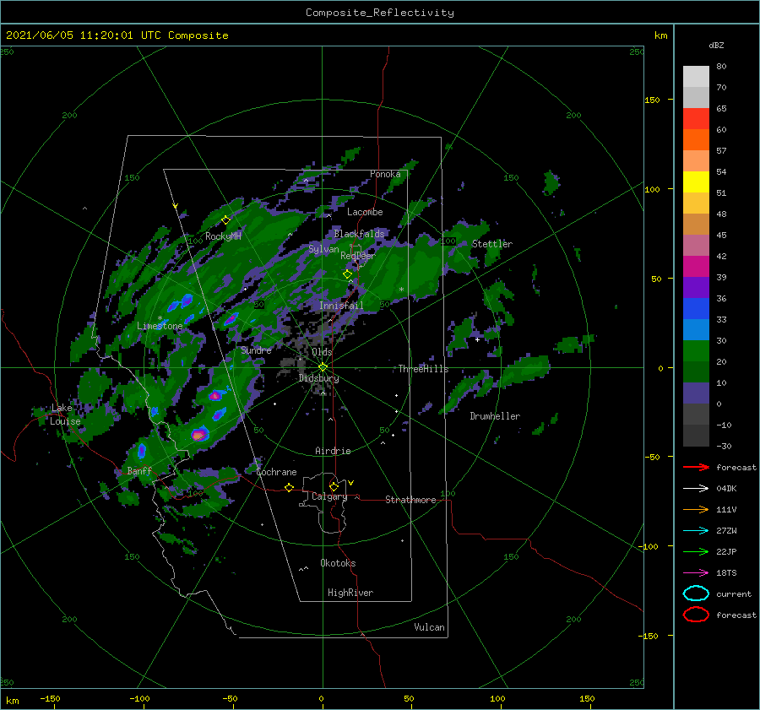Click blue 33-36 dBZ legend swatch
The image size is (760, 710).
pyautogui.click(x=696, y=309)
